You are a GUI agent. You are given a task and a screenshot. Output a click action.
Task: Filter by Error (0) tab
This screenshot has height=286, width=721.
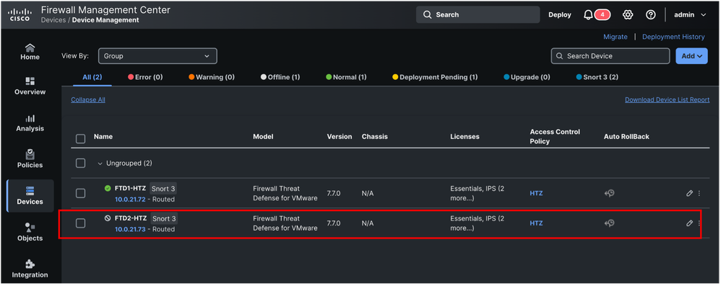[x=145, y=77]
